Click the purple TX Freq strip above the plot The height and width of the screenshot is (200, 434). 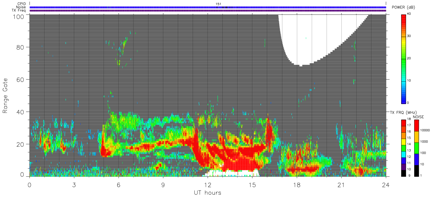pyautogui.click(x=207, y=11)
